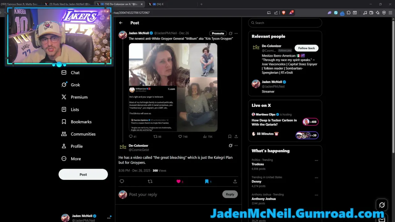Open options for Denny trend
Image resolution: width=395 pixels, height=222 pixels.
click(x=316, y=178)
